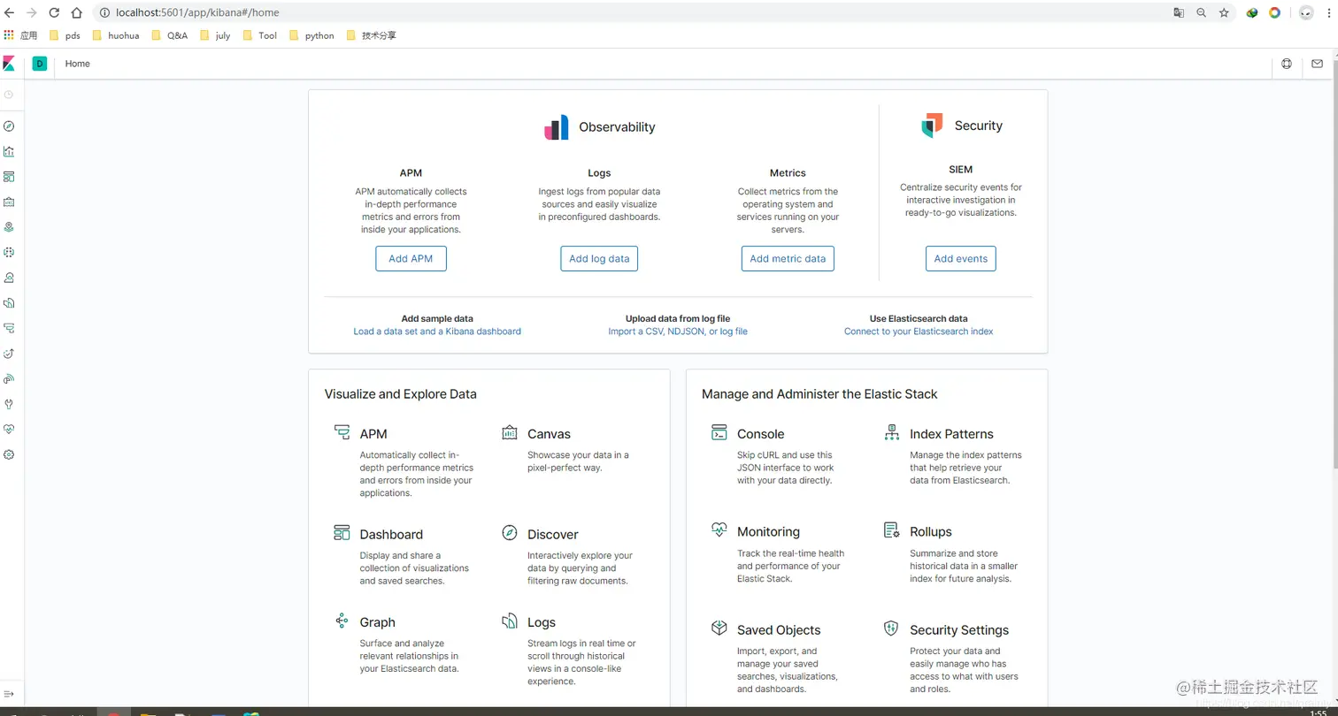Open Dashboard icon in the side navigation

(x=9, y=177)
